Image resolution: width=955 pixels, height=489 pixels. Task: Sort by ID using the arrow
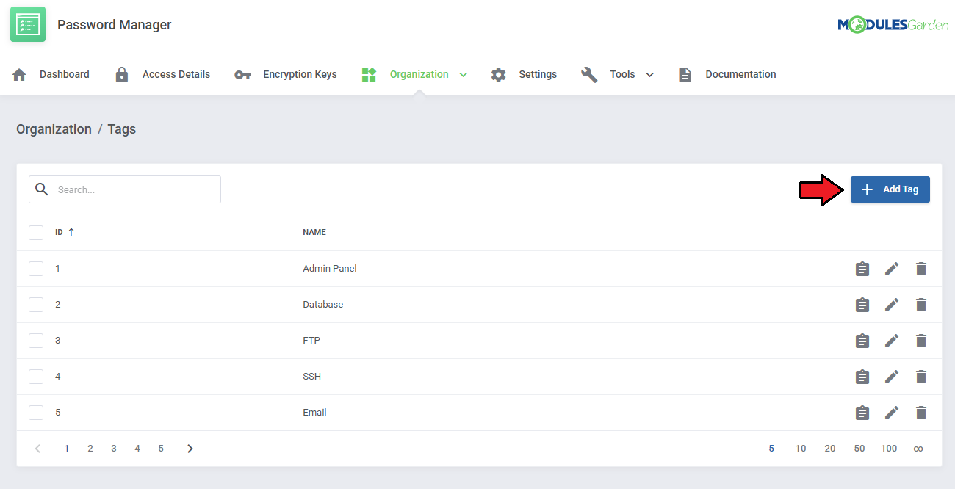coord(71,232)
